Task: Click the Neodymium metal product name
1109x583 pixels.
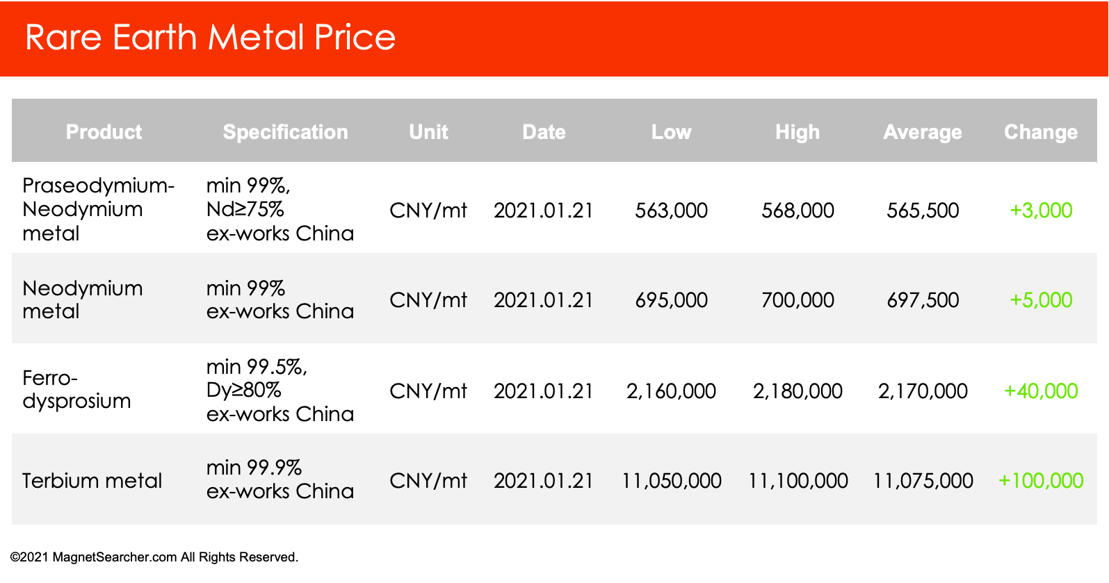Action: [x=83, y=299]
